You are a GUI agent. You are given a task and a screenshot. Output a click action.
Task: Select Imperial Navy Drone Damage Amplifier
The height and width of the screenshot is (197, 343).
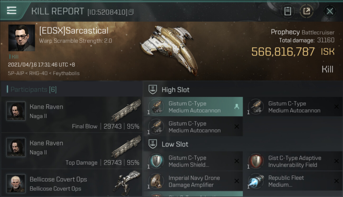click(193, 181)
